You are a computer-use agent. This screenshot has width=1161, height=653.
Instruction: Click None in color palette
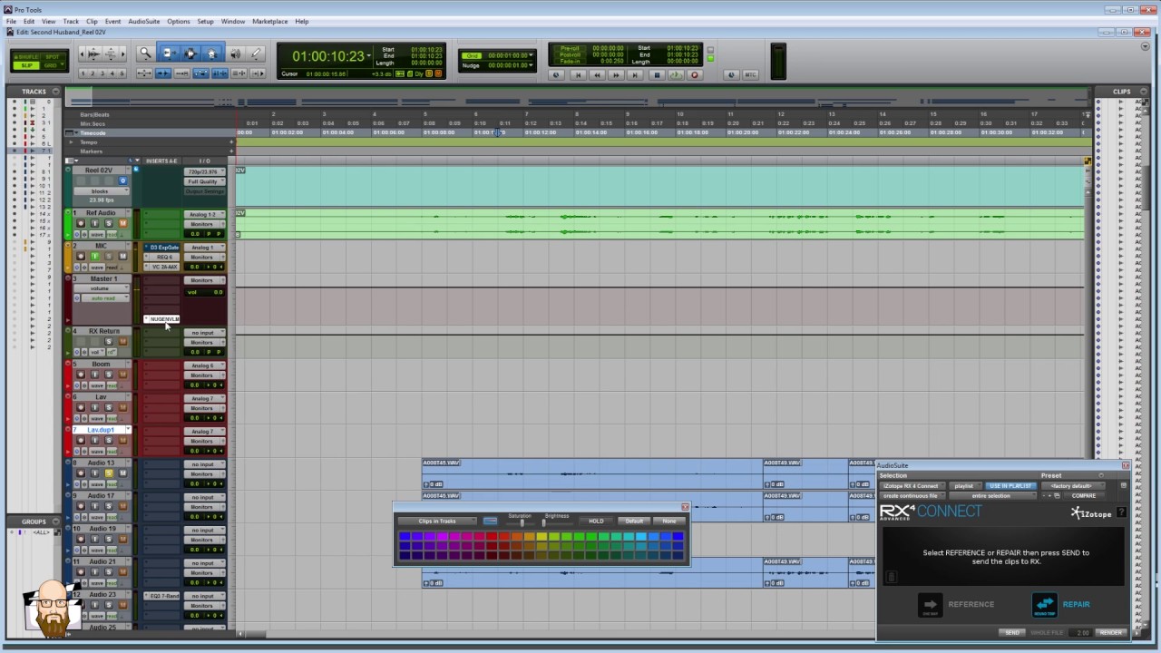(x=669, y=521)
